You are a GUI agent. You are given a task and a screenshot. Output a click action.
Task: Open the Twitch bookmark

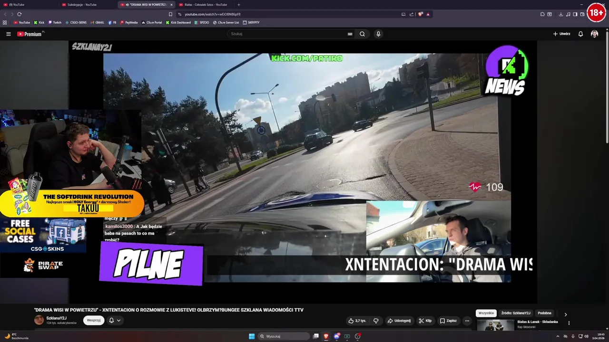tap(54, 22)
